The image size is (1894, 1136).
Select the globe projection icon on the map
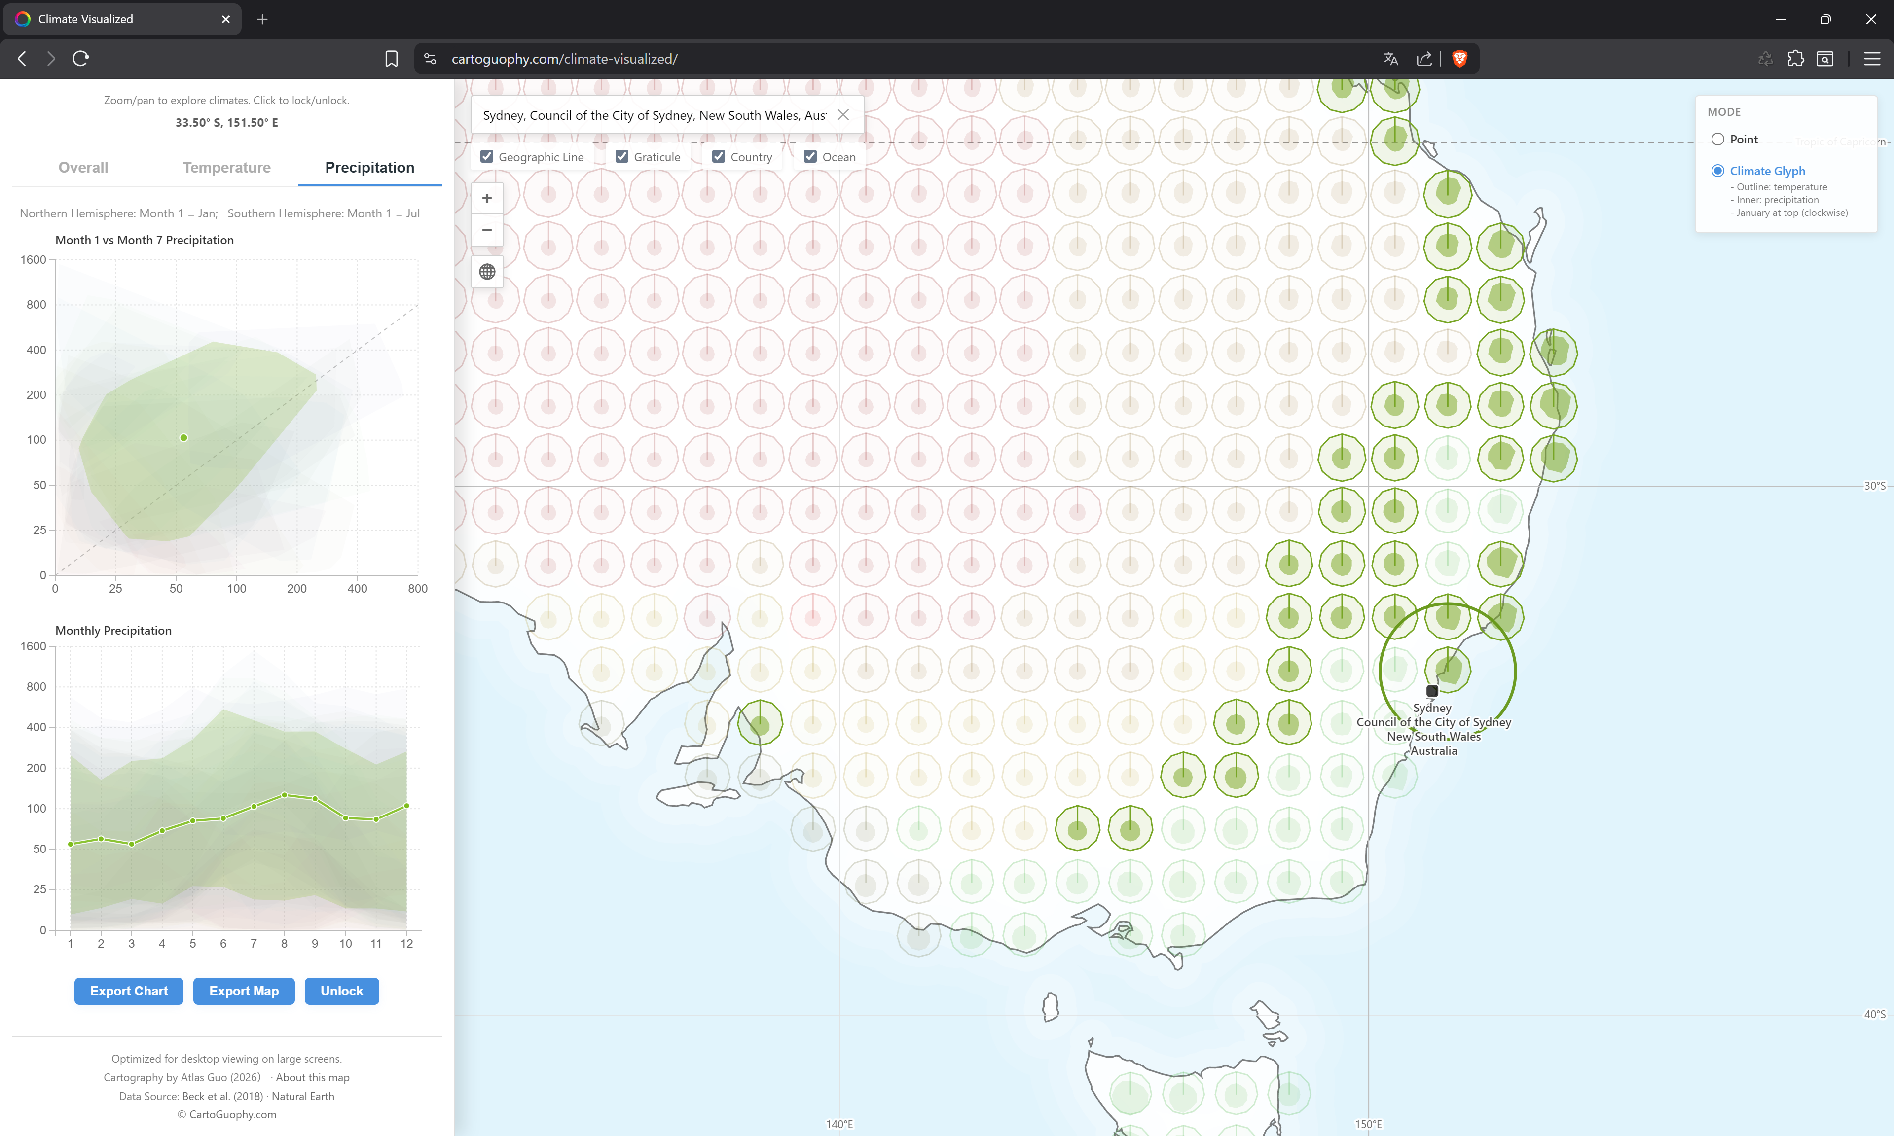click(487, 271)
